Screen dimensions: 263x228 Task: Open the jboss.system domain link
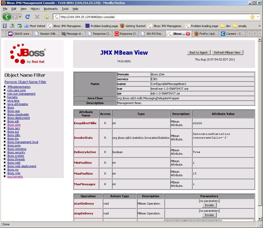[x=16, y=156]
